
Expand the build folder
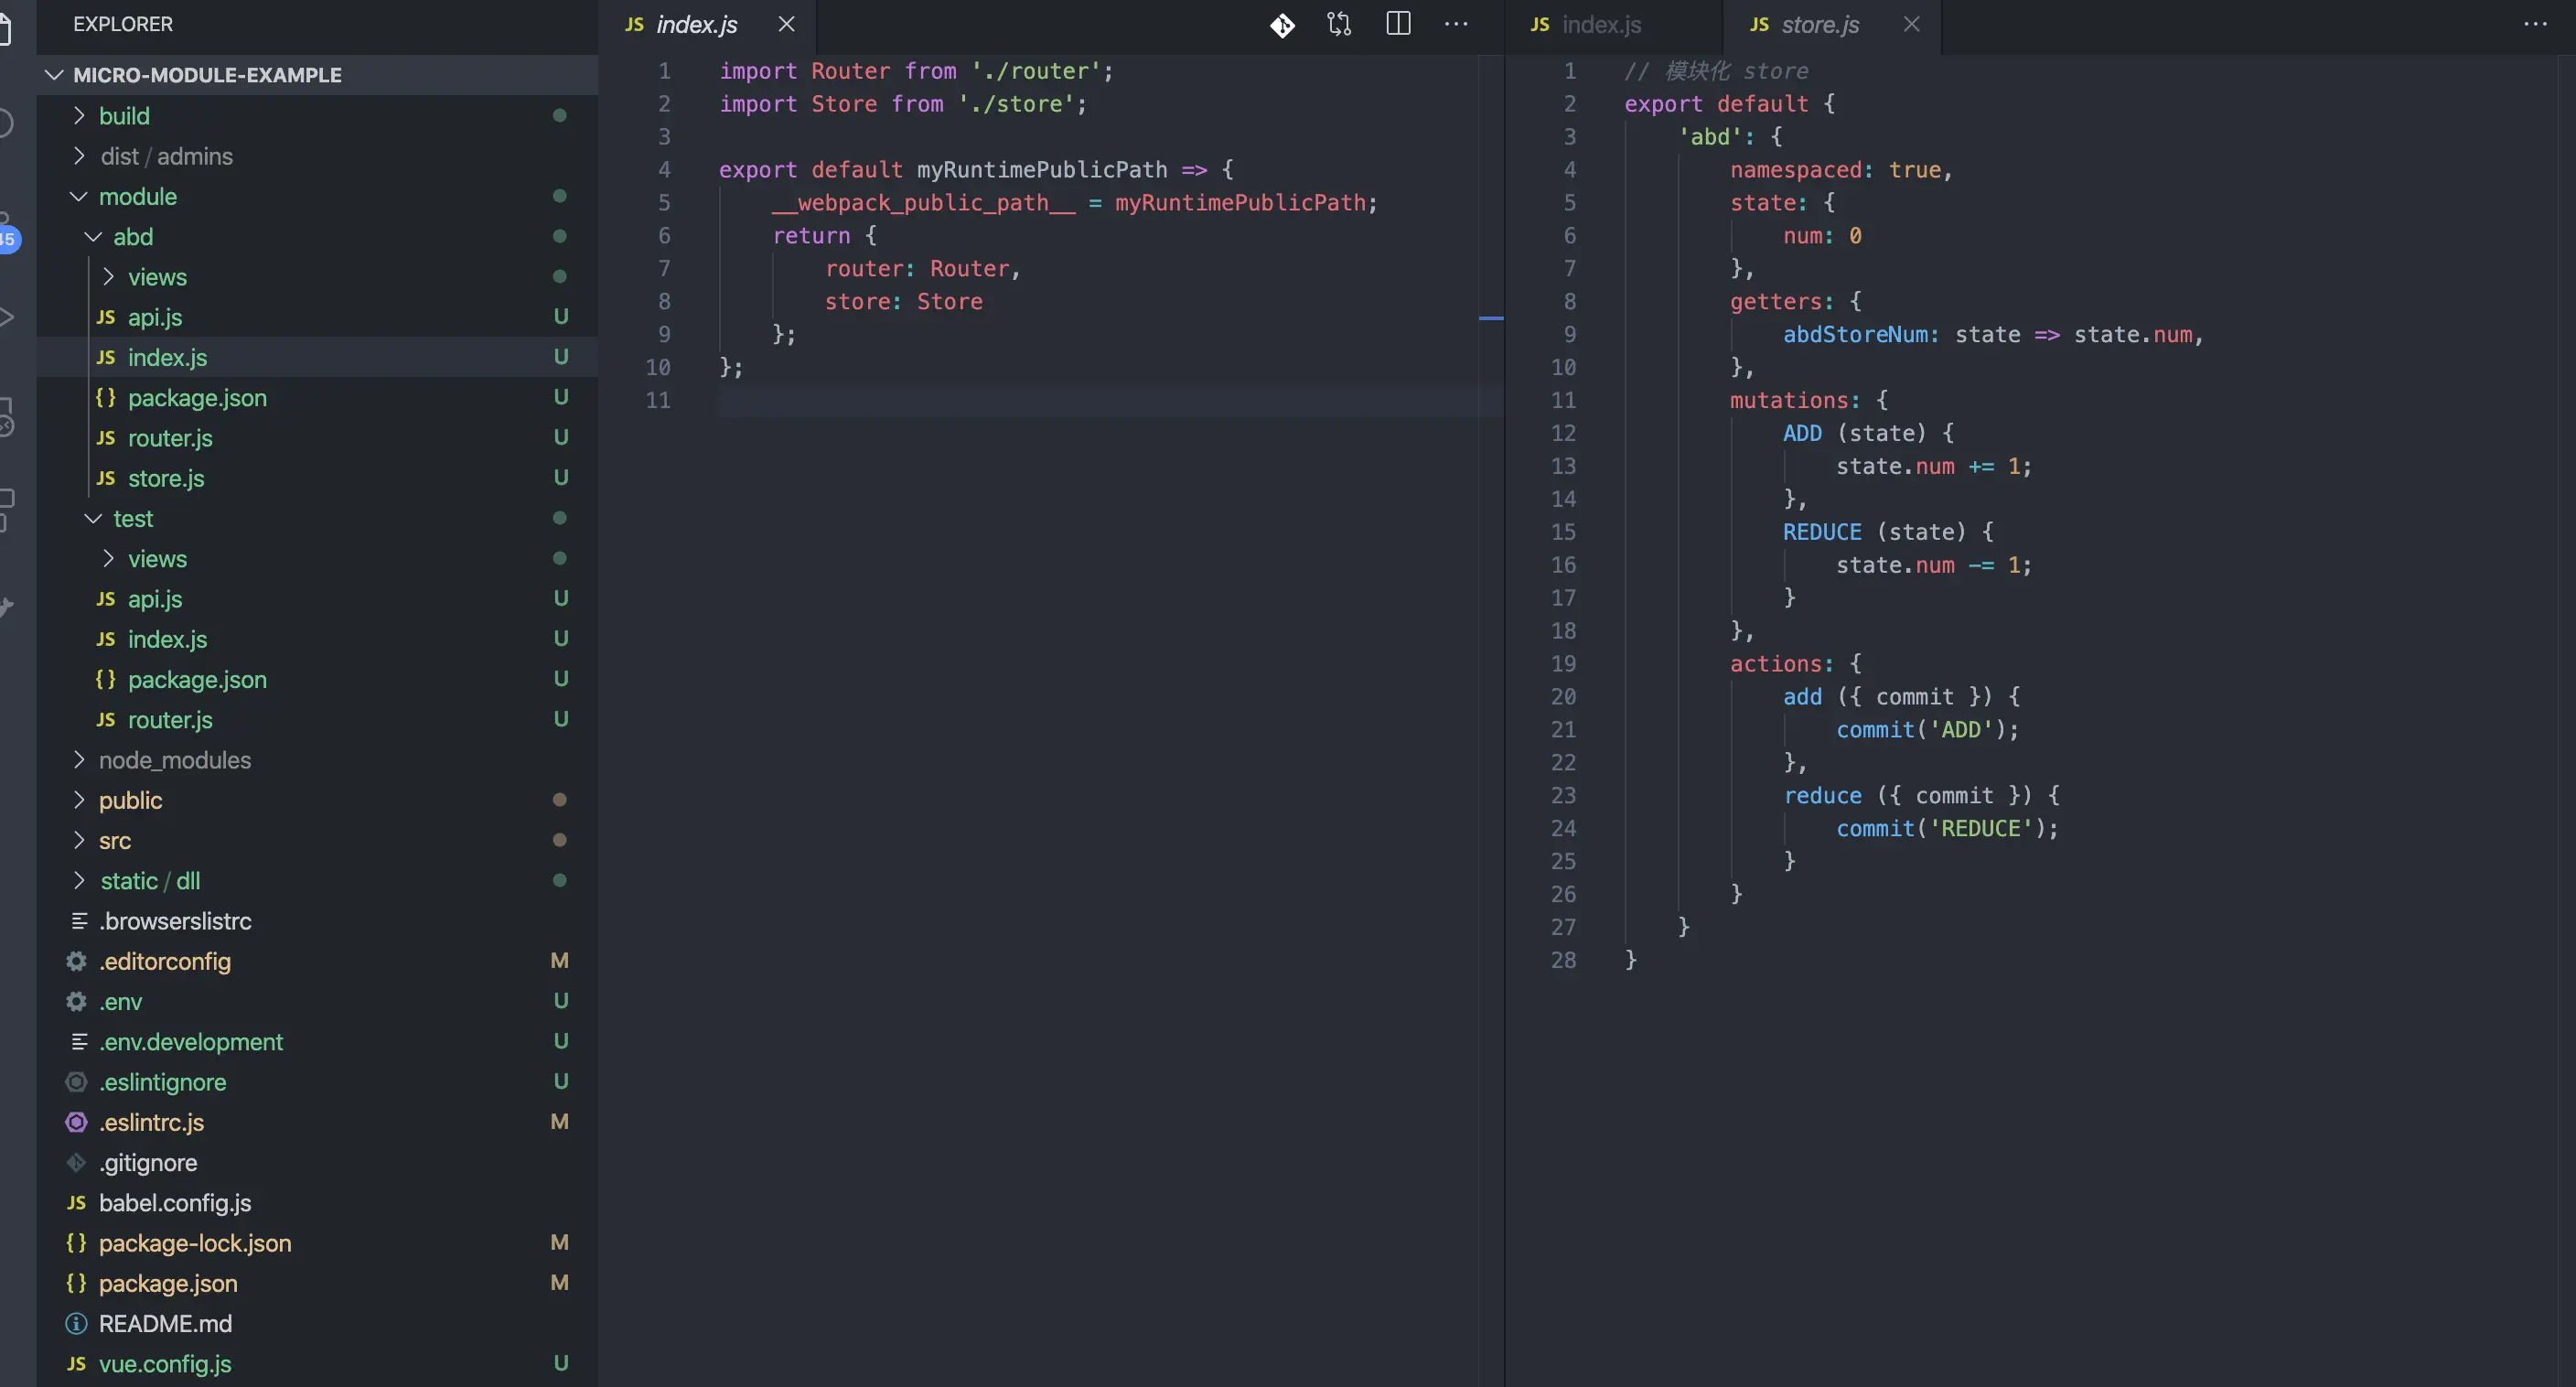124,116
